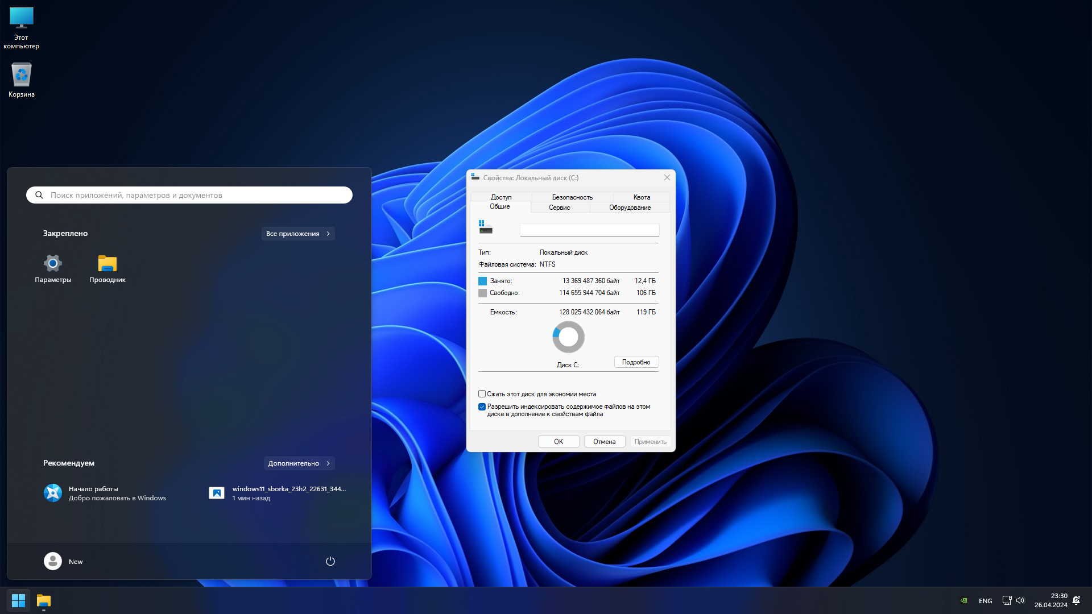Click the NVIDIA tray icon
The width and height of the screenshot is (1092, 614).
click(x=963, y=600)
